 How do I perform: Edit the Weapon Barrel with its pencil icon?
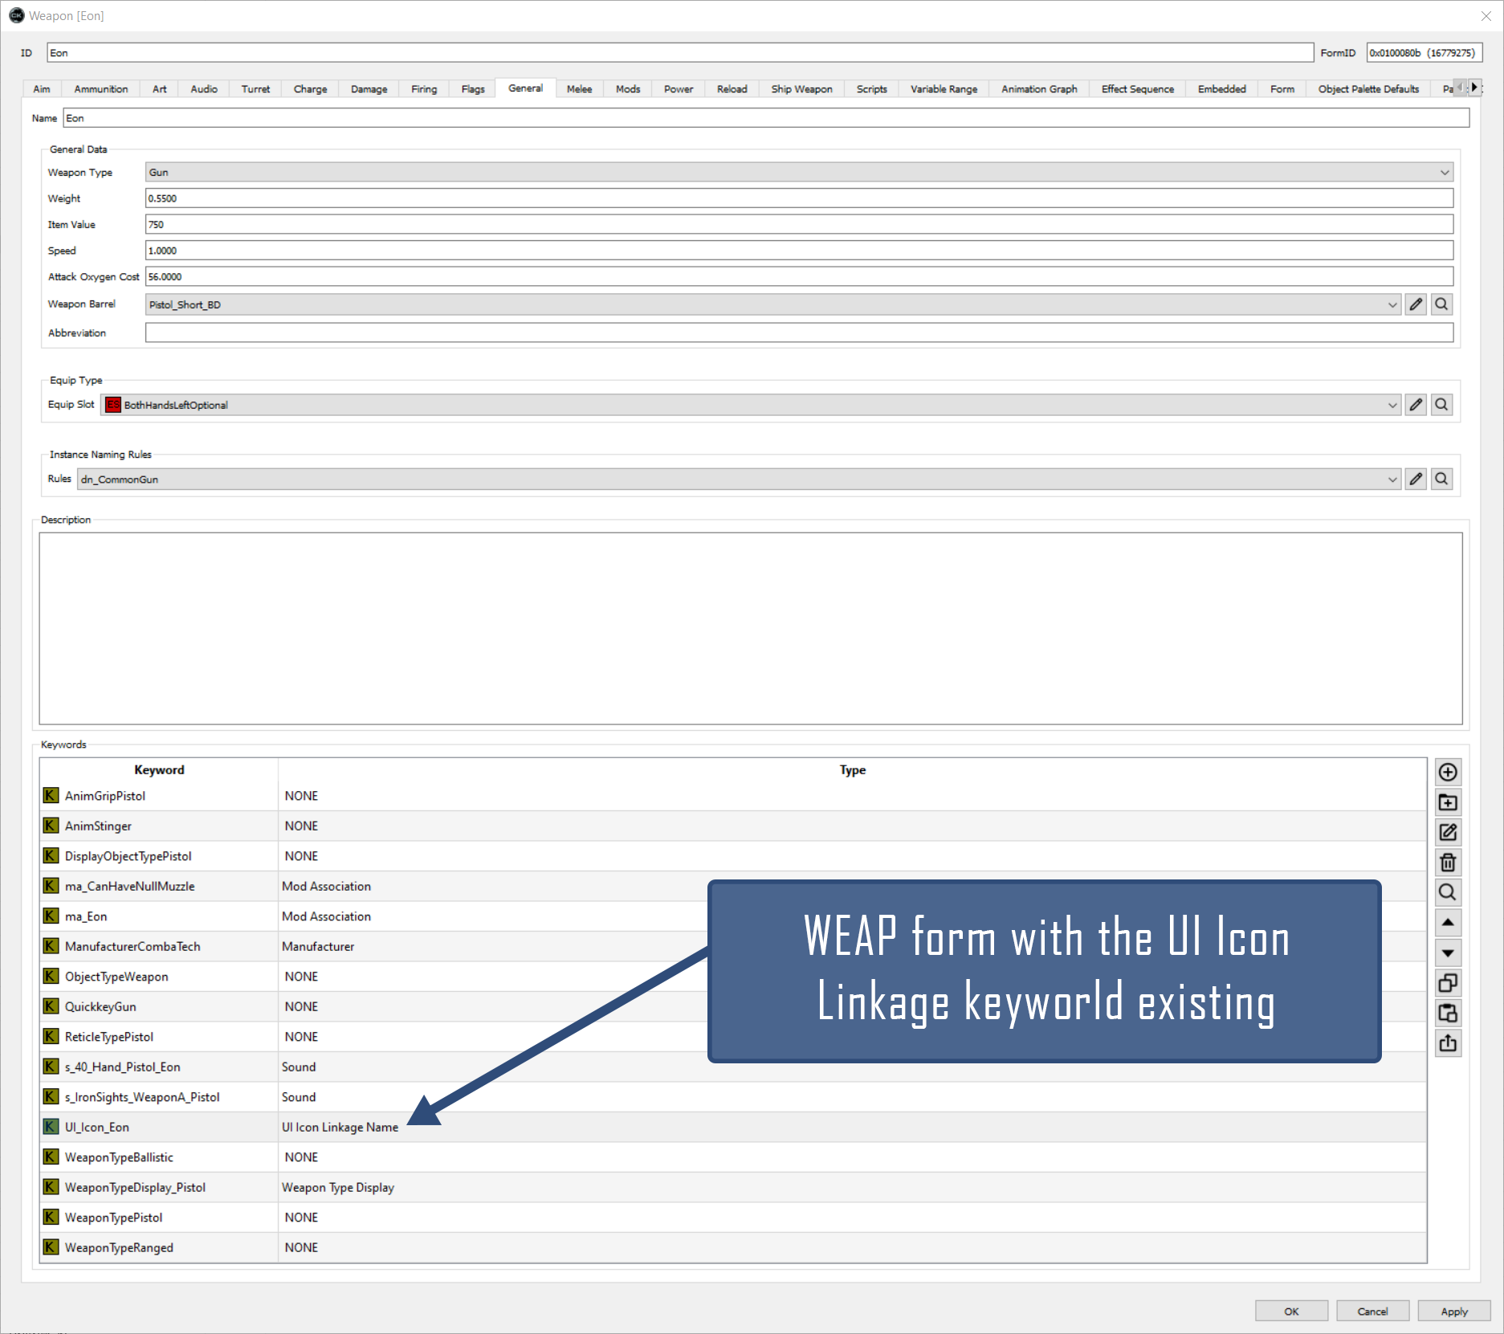coord(1415,304)
